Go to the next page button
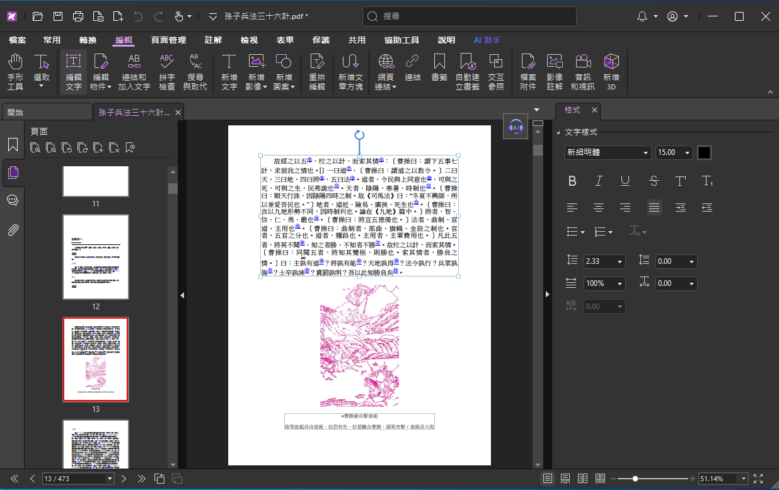The image size is (779, 490). coord(124,479)
